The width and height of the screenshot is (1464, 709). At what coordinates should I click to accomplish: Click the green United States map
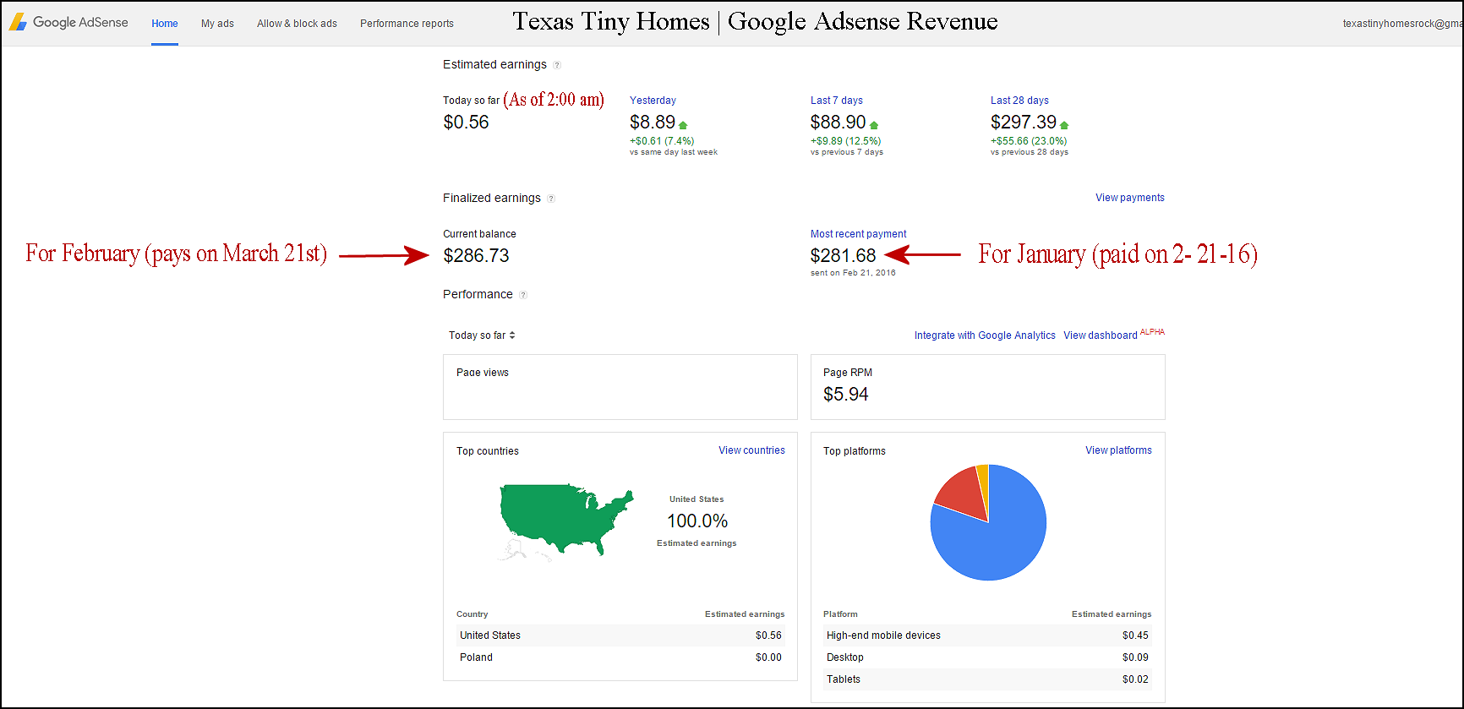pyautogui.click(x=558, y=515)
